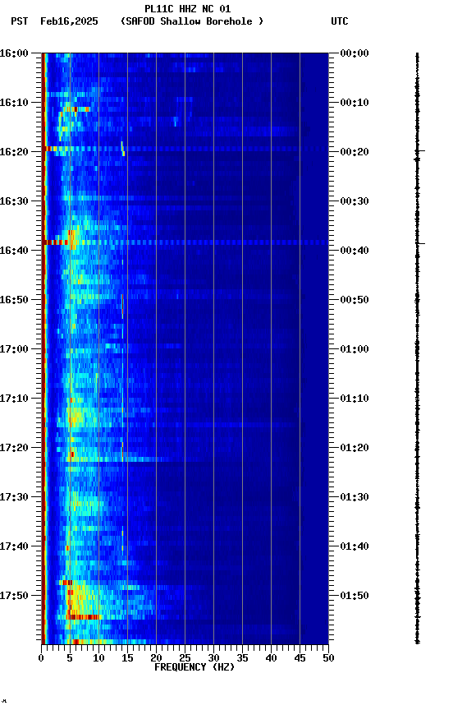
Task: Click the 16:30 PST time label
Action: click(x=14, y=201)
